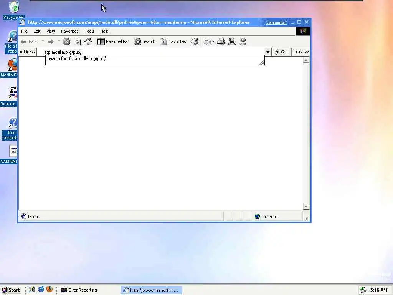Go to the home page via Home icon

(x=88, y=41)
